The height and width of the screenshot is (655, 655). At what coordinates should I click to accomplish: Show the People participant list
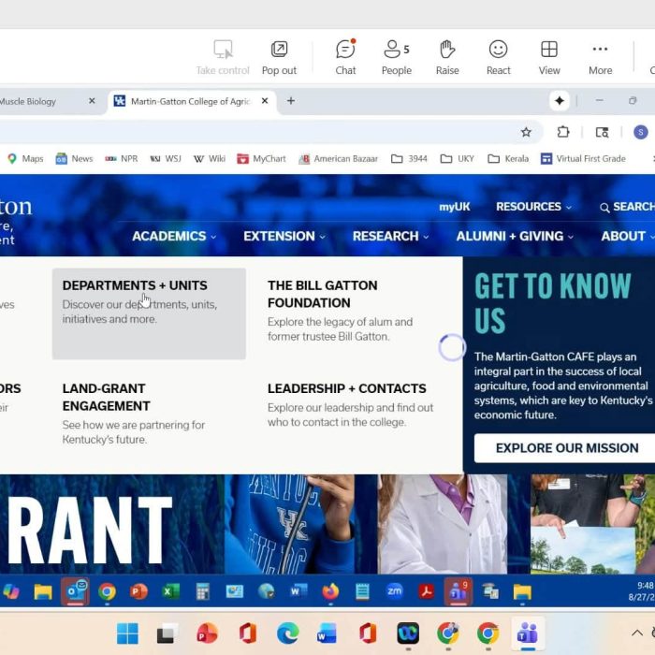397,58
